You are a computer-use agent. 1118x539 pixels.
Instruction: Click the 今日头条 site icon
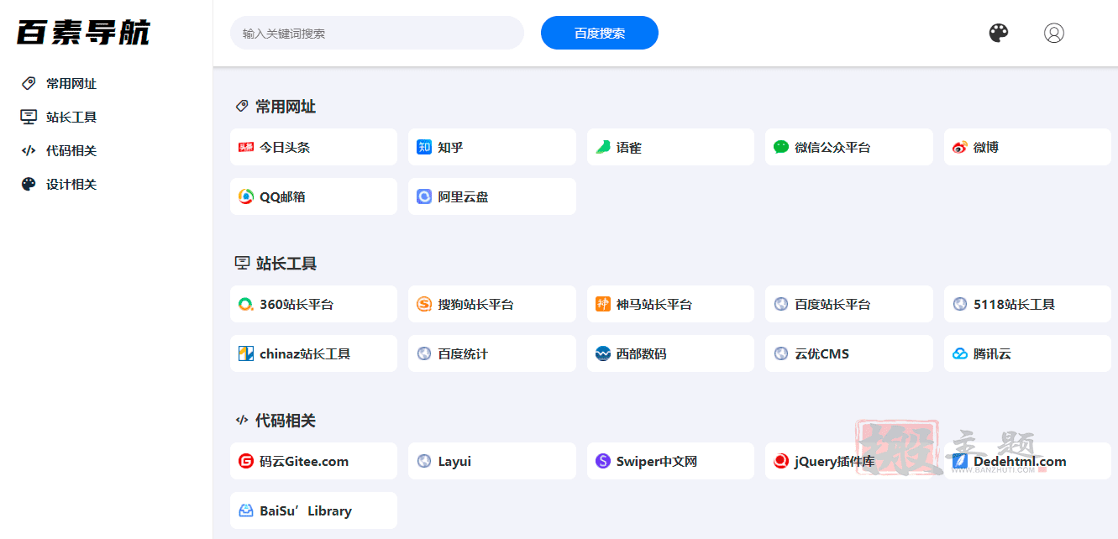(246, 147)
